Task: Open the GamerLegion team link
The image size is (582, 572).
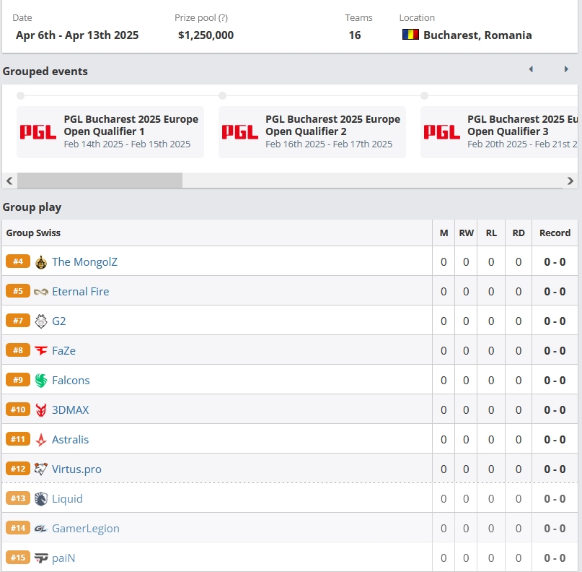Action: point(86,528)
